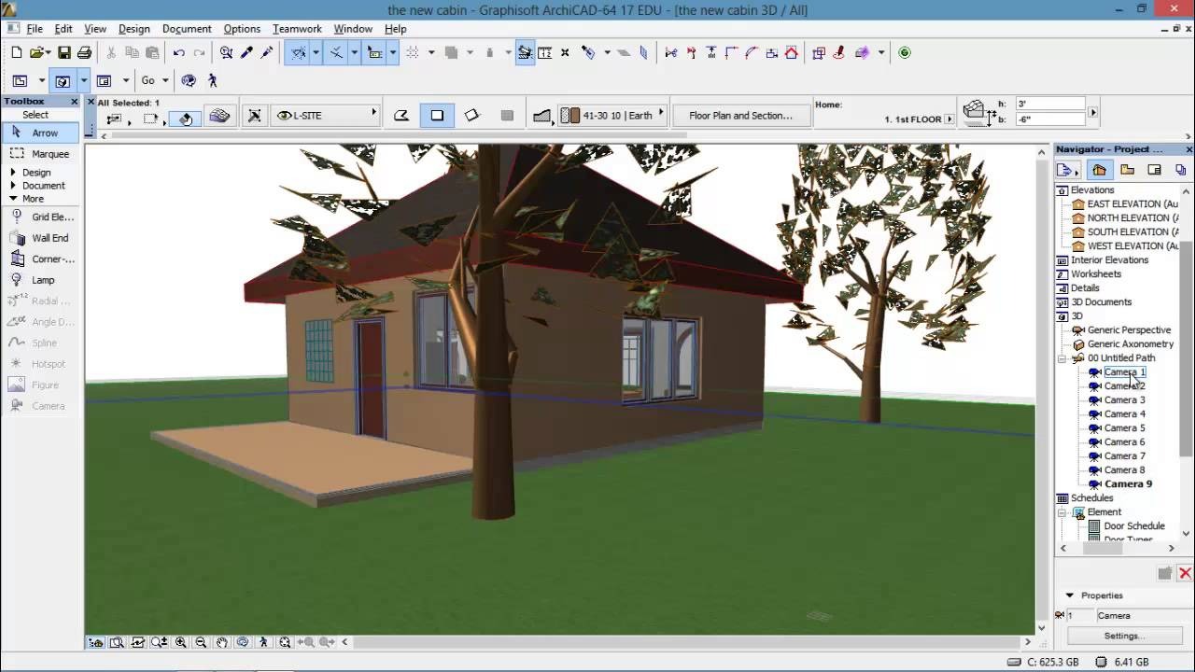This screenshot has height=672, width=1195.
Task: Open the Document menu
Action: [x=187, y=29]
